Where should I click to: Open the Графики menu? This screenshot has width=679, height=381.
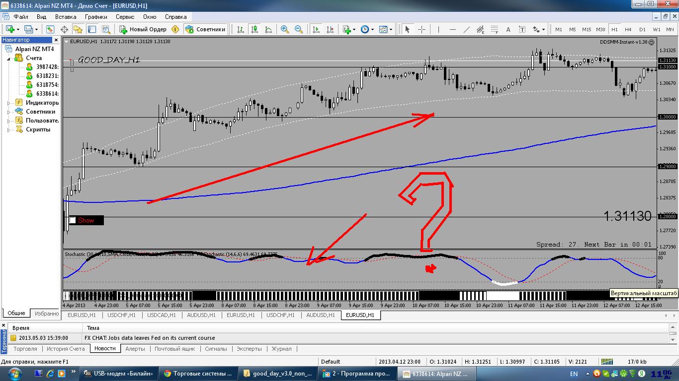tap(96, 16)
